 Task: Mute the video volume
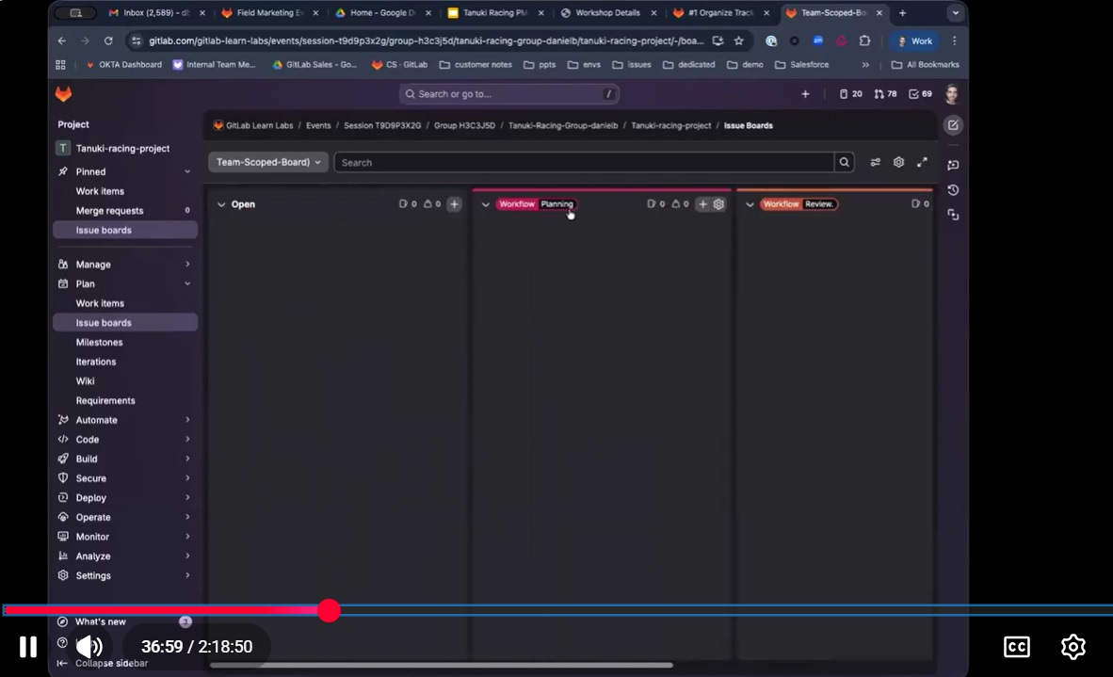(89, 647)
